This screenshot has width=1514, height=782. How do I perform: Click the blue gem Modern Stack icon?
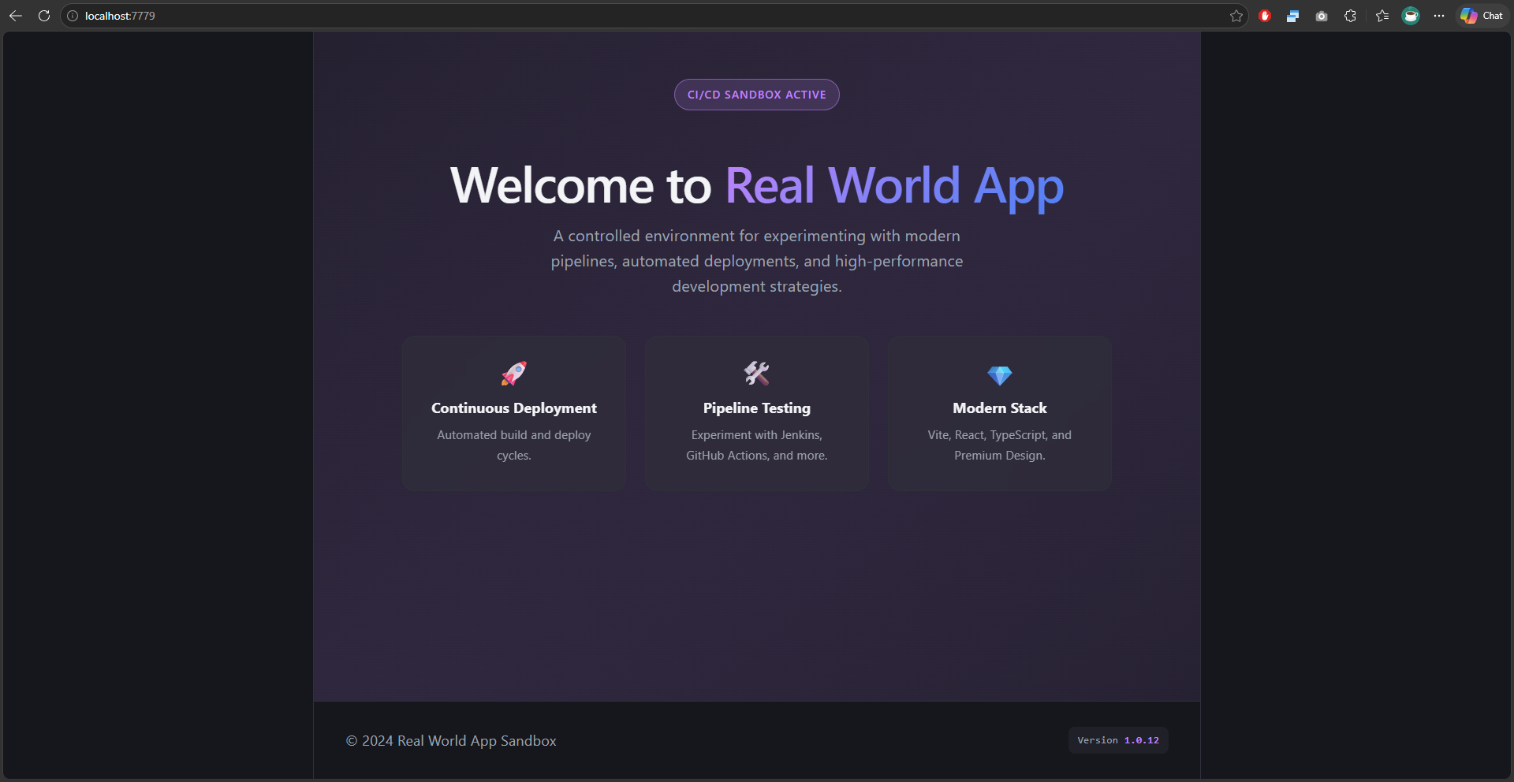[1000, 375]
